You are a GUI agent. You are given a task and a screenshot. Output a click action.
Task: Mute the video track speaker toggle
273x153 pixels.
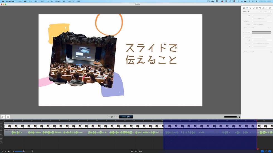[1, 127]
